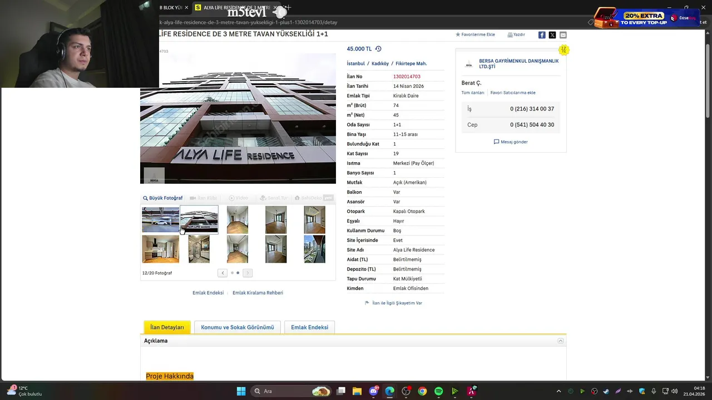
Task: Select the Alya Life building facade thumbnail
Action: point(199,219)
